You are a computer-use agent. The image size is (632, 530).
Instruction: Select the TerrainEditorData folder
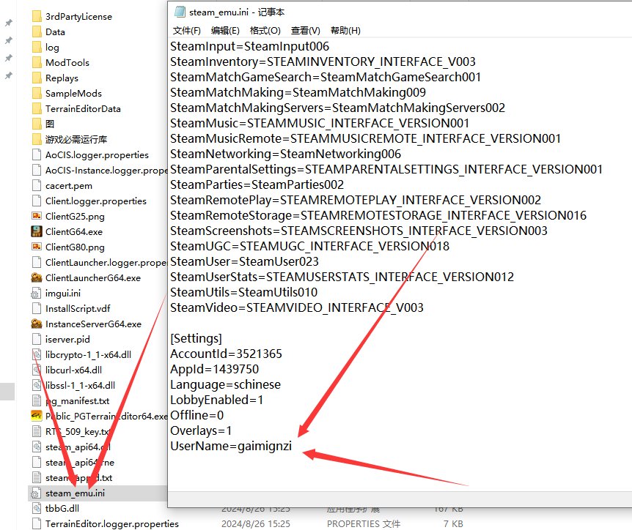coord(83,108)
